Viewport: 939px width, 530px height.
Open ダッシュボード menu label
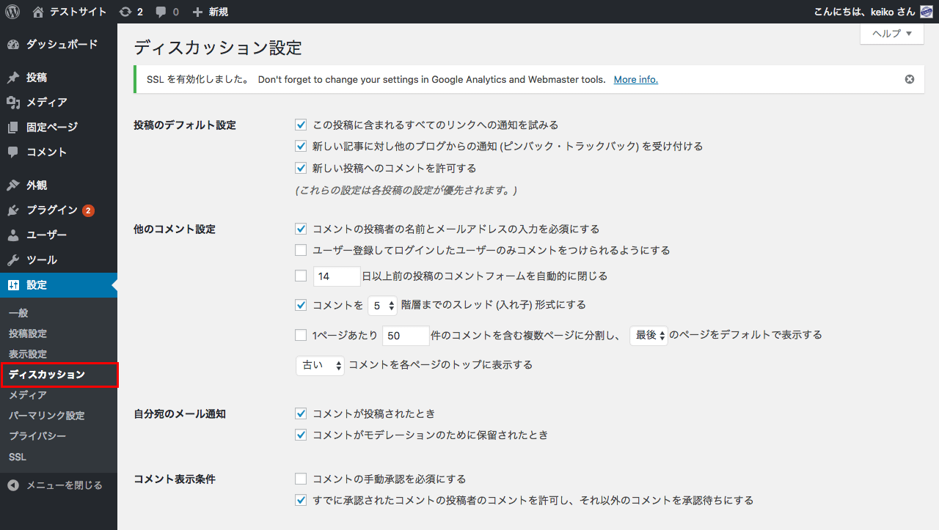[x=62, y=45]
